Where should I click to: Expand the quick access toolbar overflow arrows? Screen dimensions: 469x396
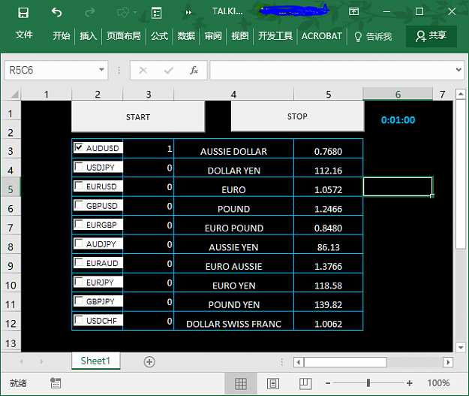(188, 13)
